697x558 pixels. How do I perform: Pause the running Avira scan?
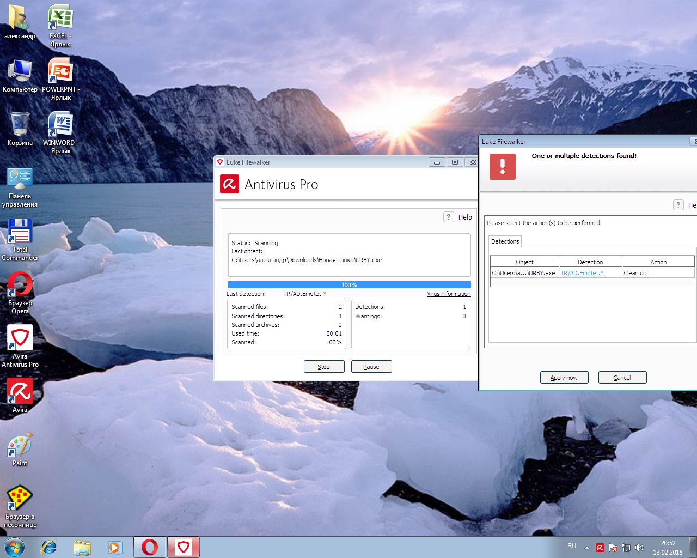pos(371,367)
